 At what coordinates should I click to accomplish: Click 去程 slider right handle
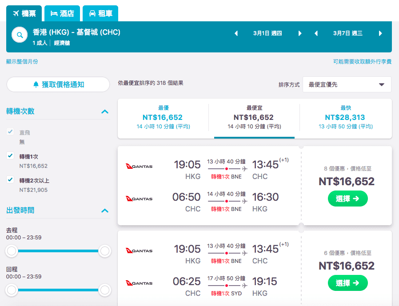click(105, 251)
